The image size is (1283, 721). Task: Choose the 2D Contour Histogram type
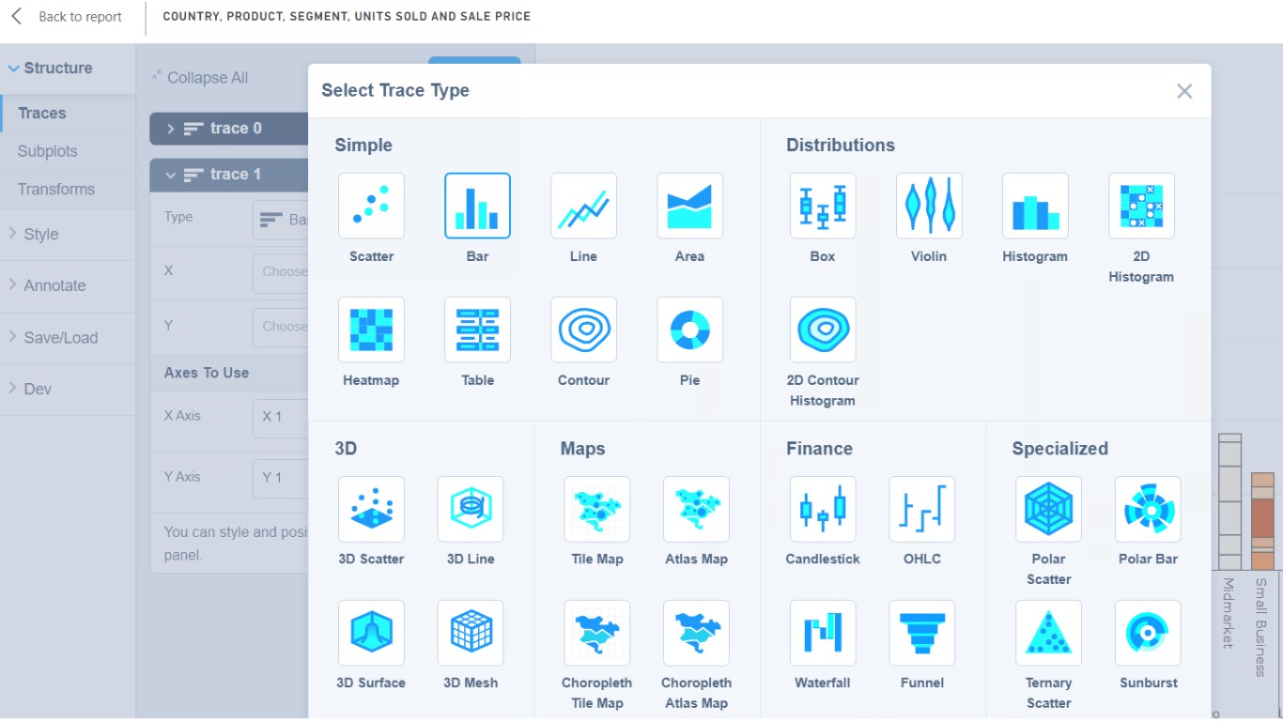[x=823, y=330]
